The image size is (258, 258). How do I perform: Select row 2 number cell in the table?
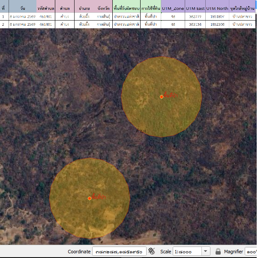(x=3, y=24)
